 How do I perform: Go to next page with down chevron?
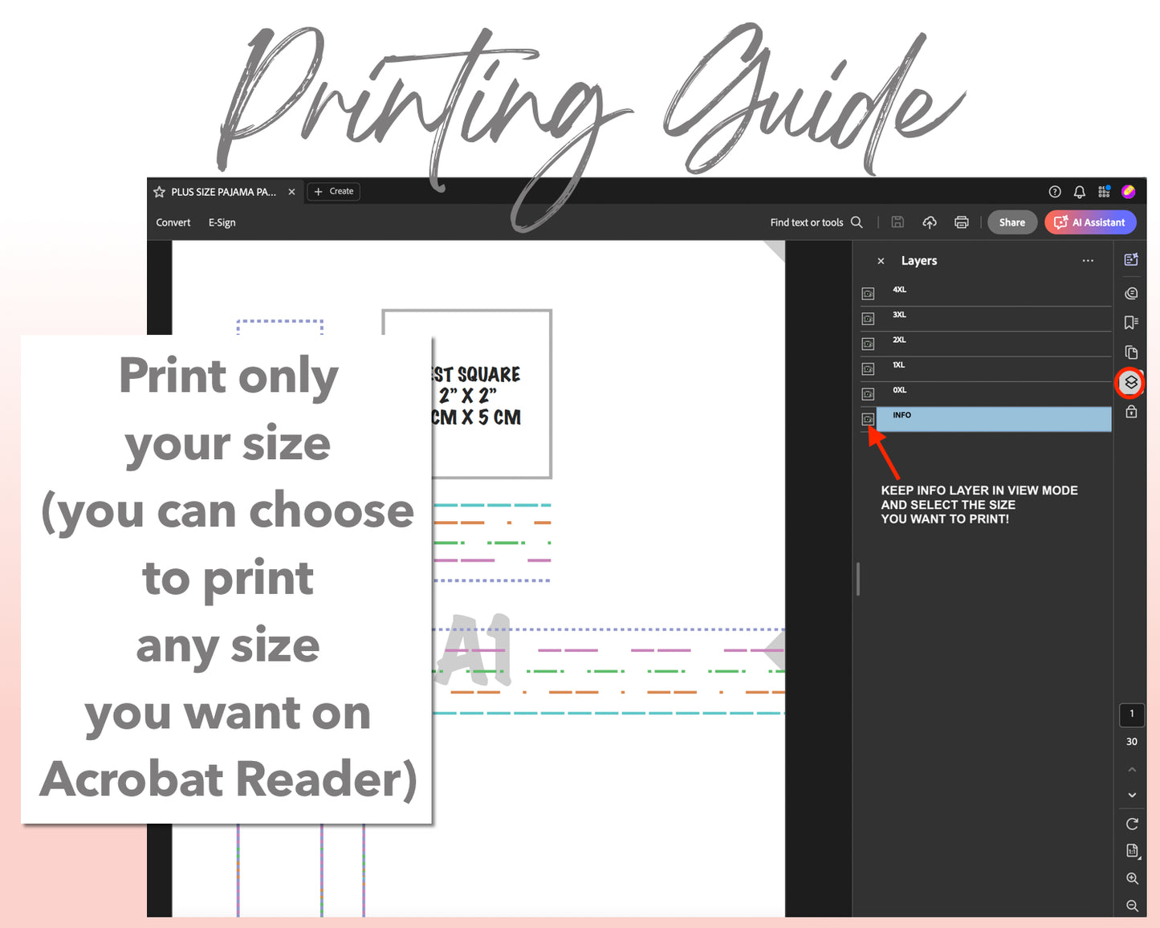click(x=1131, y=795)
